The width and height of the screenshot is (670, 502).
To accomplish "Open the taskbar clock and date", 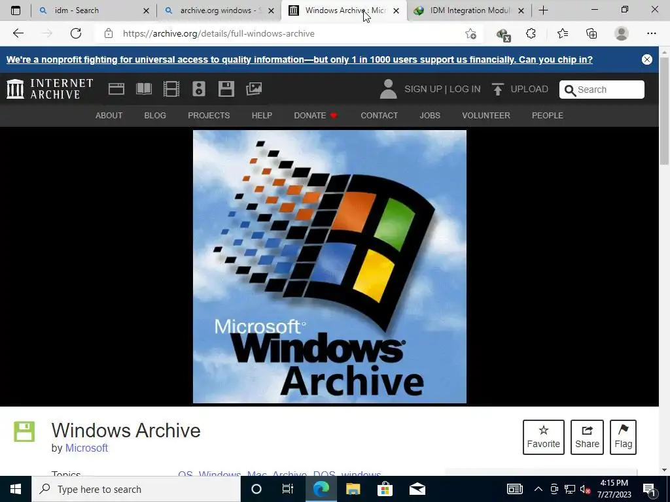I will 614,489.
